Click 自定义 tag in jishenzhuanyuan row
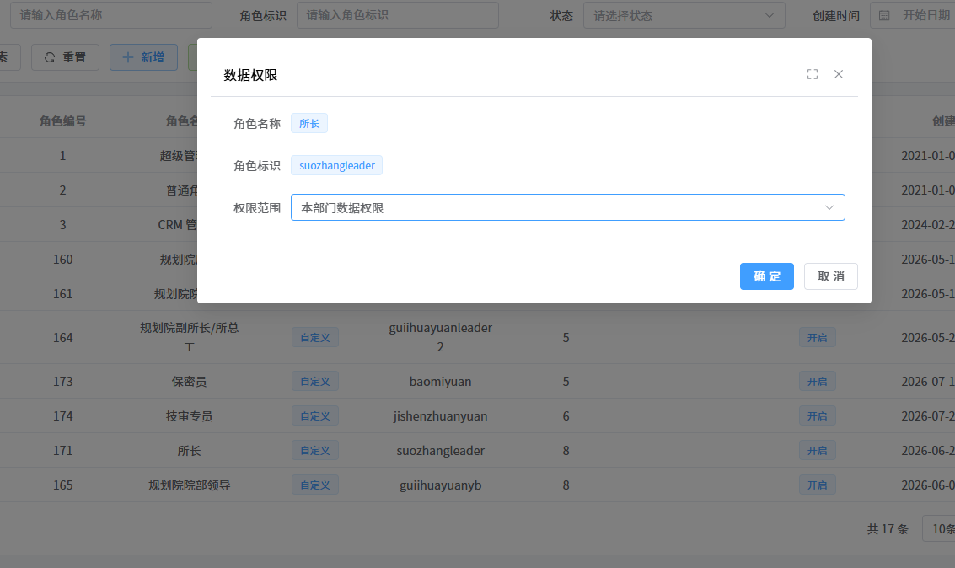The height and width of the screenshot is (568, 955). 315,416
